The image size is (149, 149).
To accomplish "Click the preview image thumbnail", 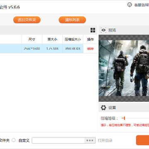I will coord(124,68).
